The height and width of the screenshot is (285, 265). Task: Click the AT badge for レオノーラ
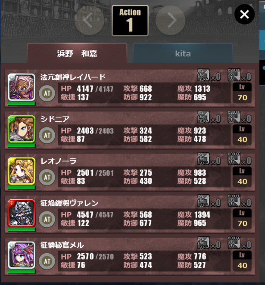click(47, 177)
